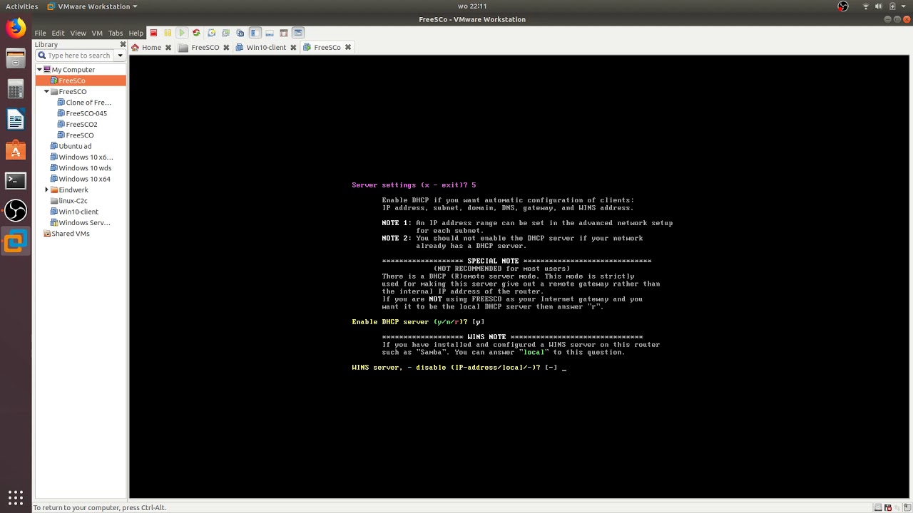The image size is (913, 513).
Task: Switch to the FreeSCO folder tab
Action: [200, 48]
